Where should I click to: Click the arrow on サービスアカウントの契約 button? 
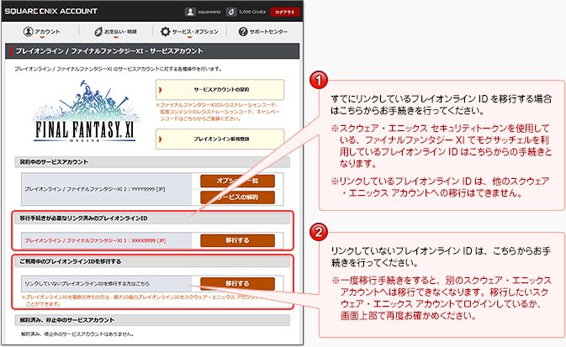(161, 90)
